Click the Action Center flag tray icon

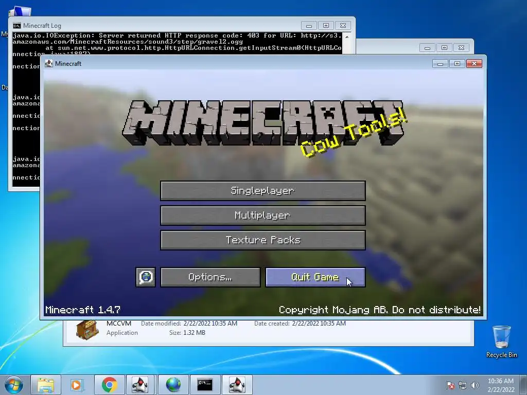point(450,385)
